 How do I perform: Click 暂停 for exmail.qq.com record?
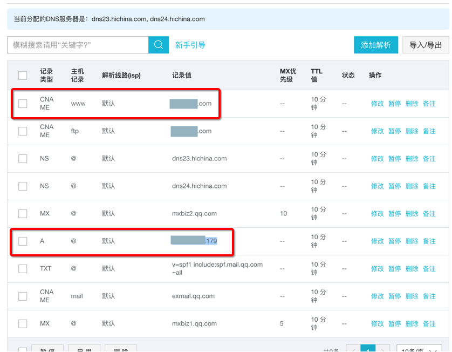coord(395,296)
